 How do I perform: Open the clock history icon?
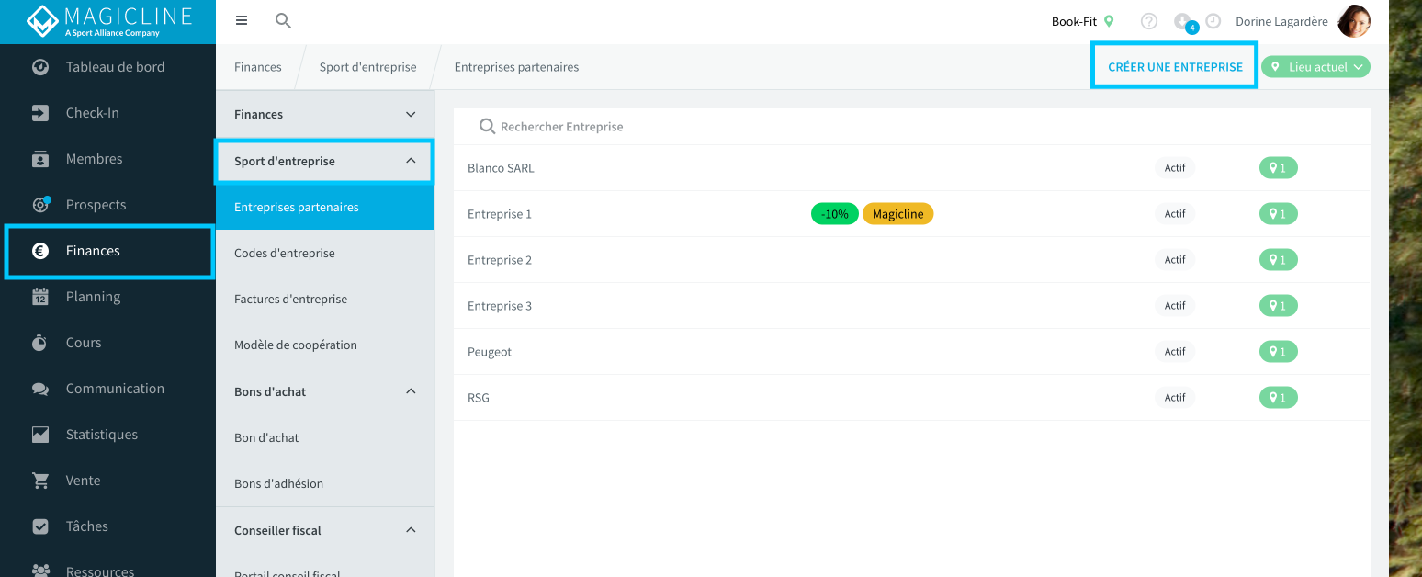[1213, 21]
